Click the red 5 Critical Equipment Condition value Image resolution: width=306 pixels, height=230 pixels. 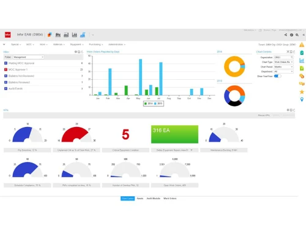pos(125,134)
